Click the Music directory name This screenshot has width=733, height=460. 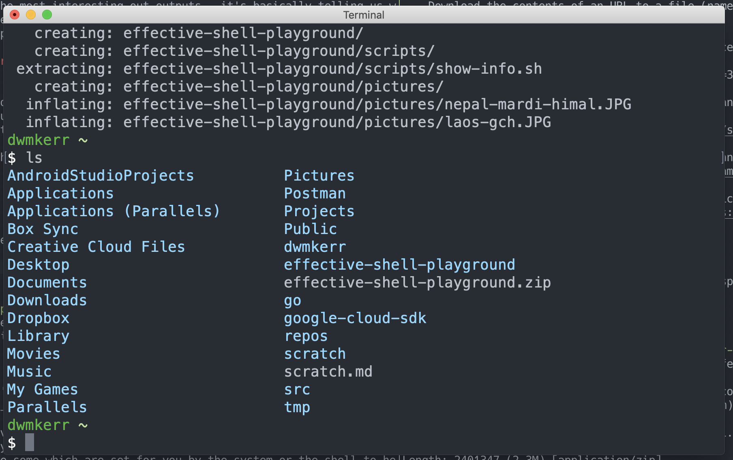pyautogui.click(x=29, y=372)
